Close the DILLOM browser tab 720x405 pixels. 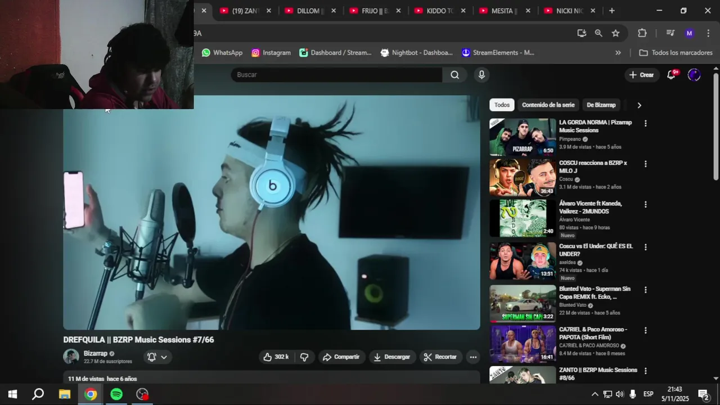(x=334, y=11)
